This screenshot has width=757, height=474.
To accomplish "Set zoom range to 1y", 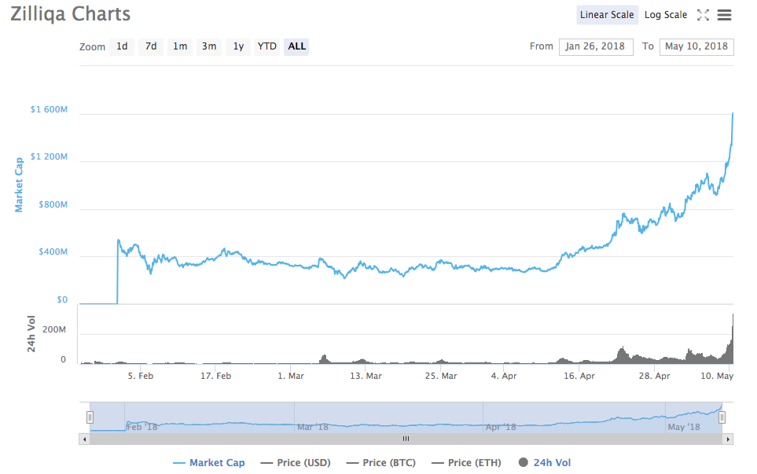I will tap(238, 46).
